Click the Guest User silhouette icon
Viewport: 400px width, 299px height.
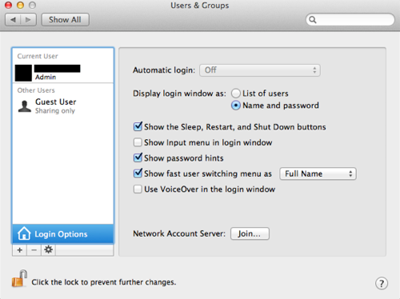(25, 106)
